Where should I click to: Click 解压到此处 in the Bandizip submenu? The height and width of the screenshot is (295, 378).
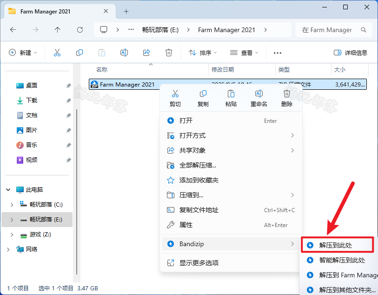tap(337, 245)
